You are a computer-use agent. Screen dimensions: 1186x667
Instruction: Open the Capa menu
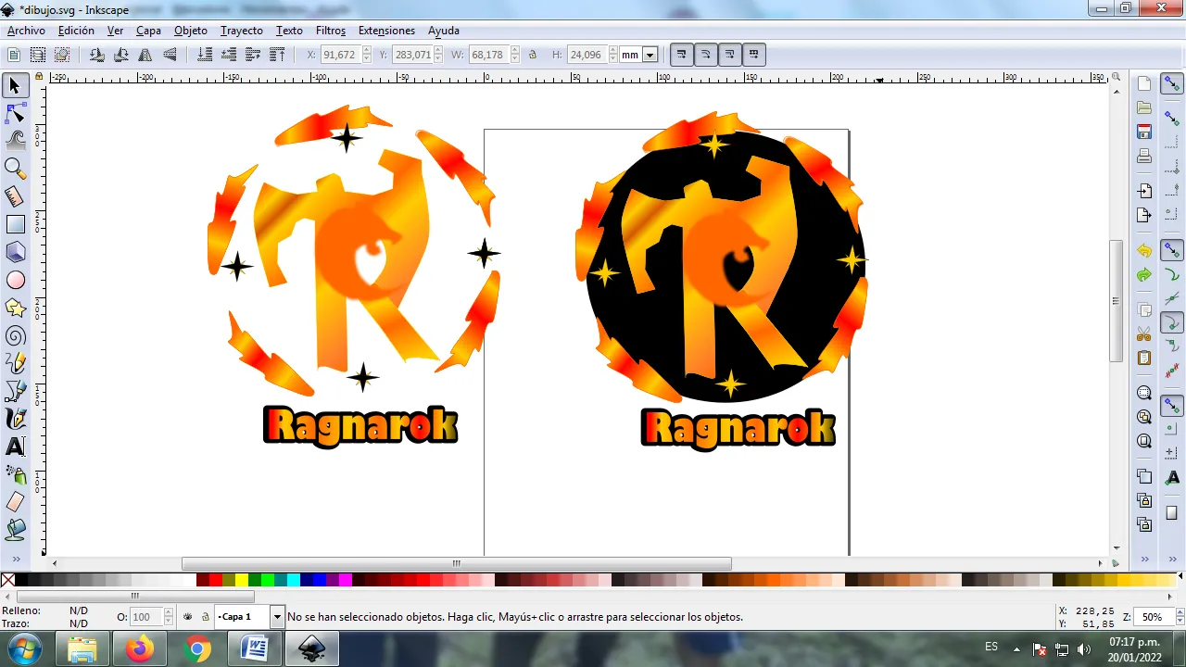click(x=148, y=31)
